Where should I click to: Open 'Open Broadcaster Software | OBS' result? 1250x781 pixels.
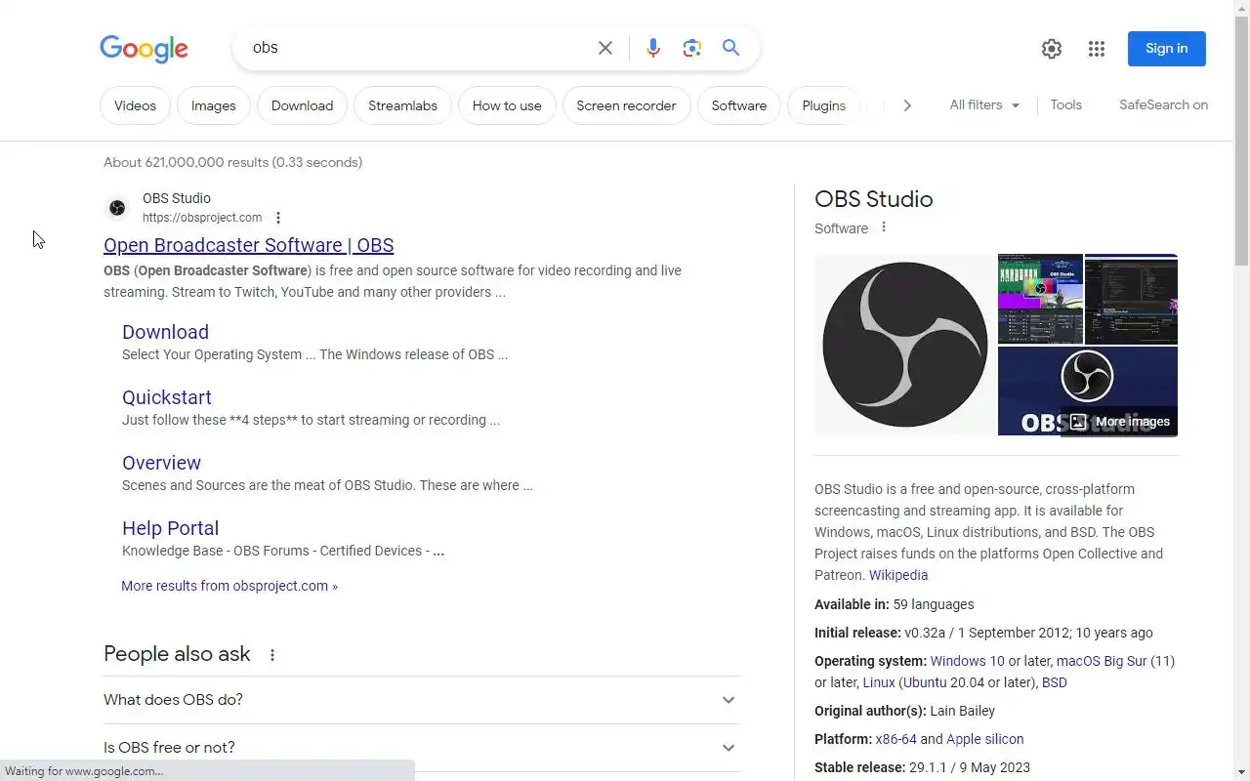[x=249, y=245]
